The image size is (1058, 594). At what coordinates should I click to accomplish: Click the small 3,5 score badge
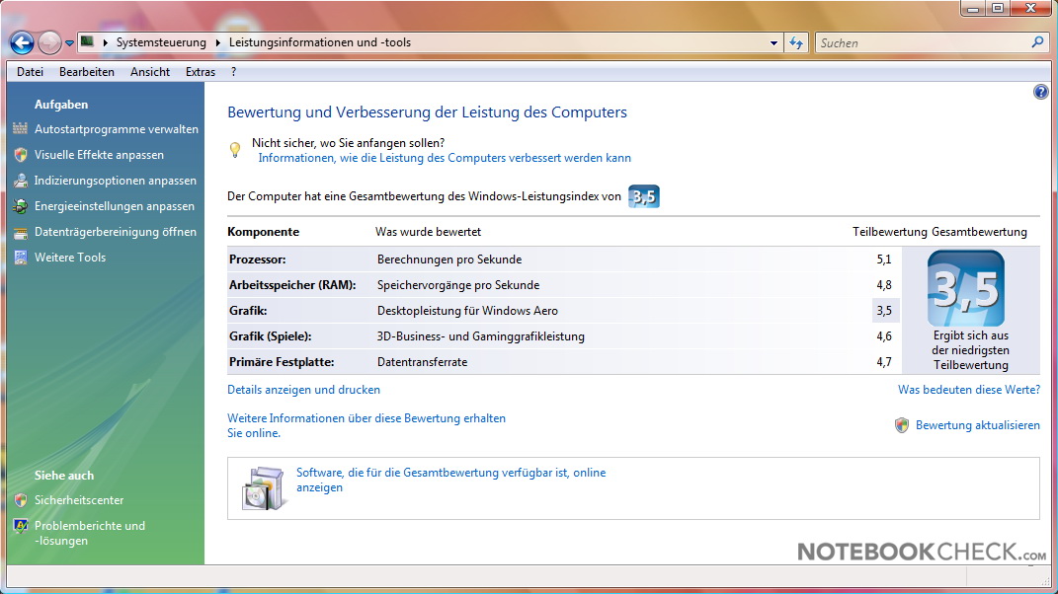click(x=644, y=196)
